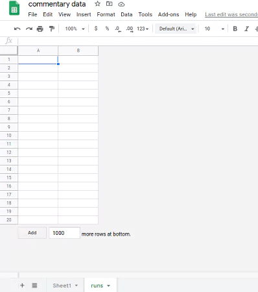Open the Last edit history link
This screenshot has height=292, width=258.
[231, 14]
